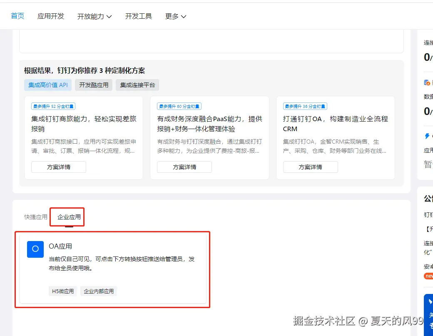
Task: Open the 打通钉钉OA card title
Action: tap(335, 124)
